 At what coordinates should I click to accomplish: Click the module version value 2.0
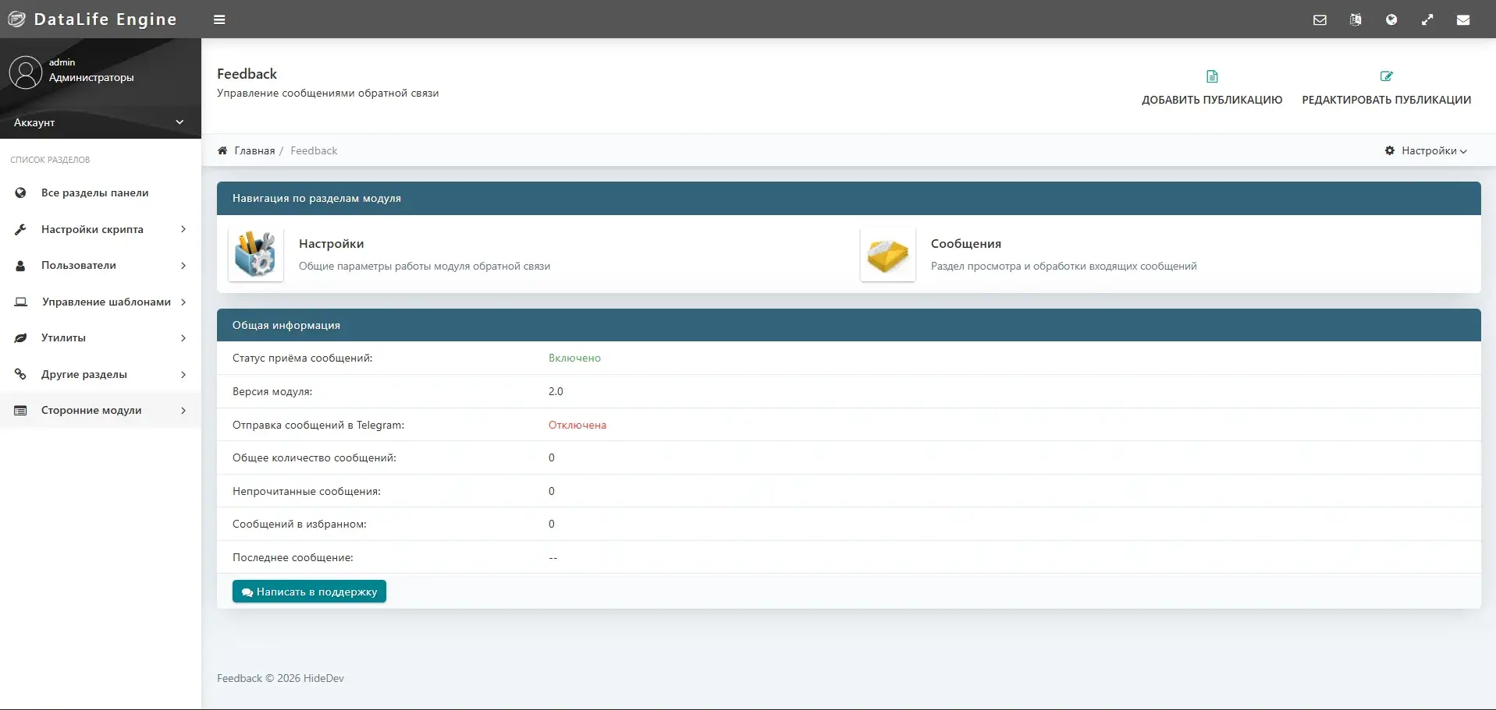556,391
